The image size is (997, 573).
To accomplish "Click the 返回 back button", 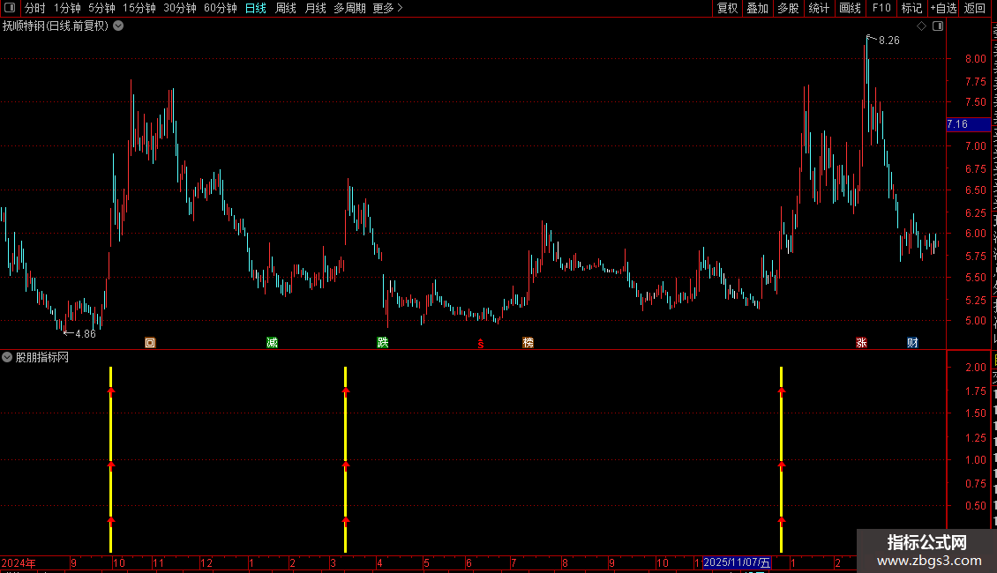I will click(975, 8).
